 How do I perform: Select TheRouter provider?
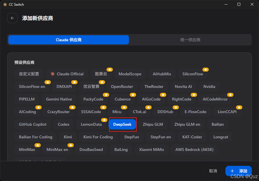(154, 86)
